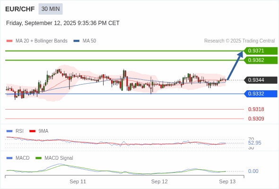Click the EUR/CHF pair title

point(20,9)
